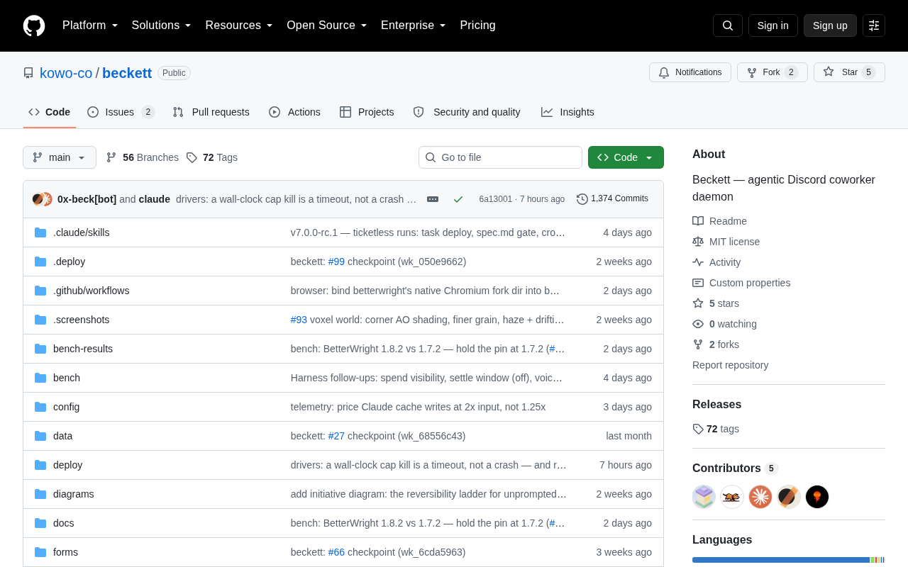Expand commit message ellipsis button
Screen dimensions: 908x567
tap(433, 199)
